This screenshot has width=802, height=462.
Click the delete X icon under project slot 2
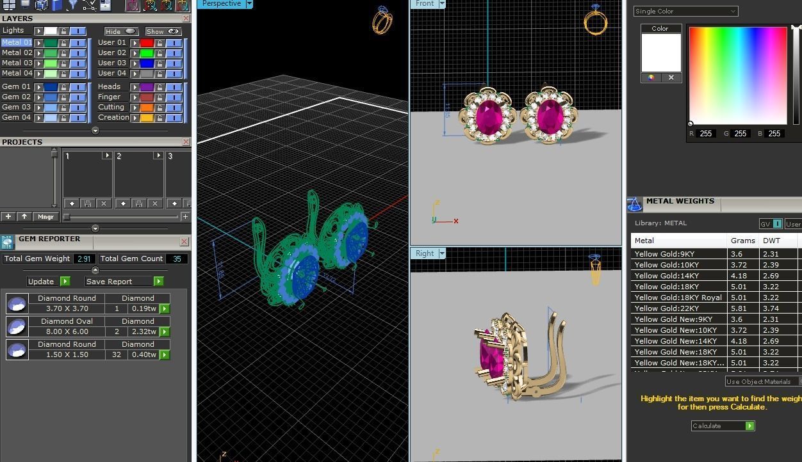point(154,203)
